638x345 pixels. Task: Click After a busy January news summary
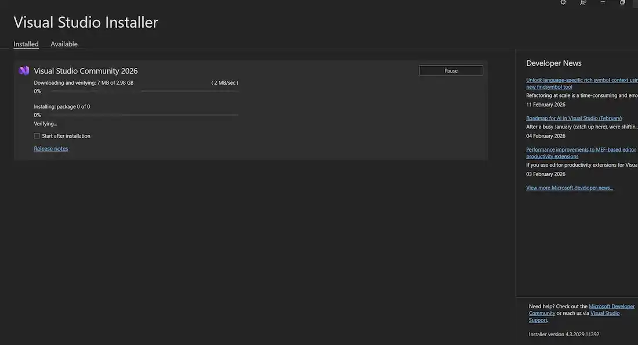click(582, 127)
